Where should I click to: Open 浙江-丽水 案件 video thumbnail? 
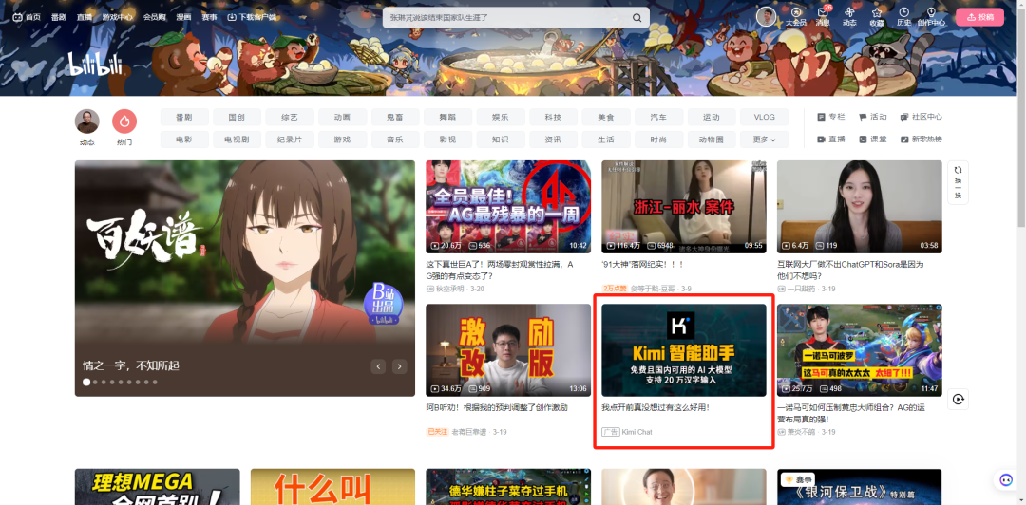coord(684,207)
